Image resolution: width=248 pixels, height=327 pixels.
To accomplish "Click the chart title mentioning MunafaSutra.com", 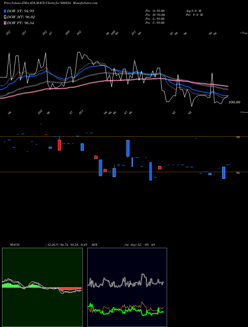I will 51,3.
